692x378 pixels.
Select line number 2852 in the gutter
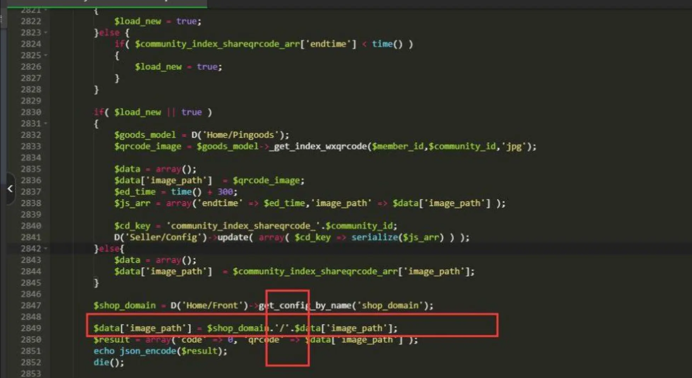pos(31,362)
